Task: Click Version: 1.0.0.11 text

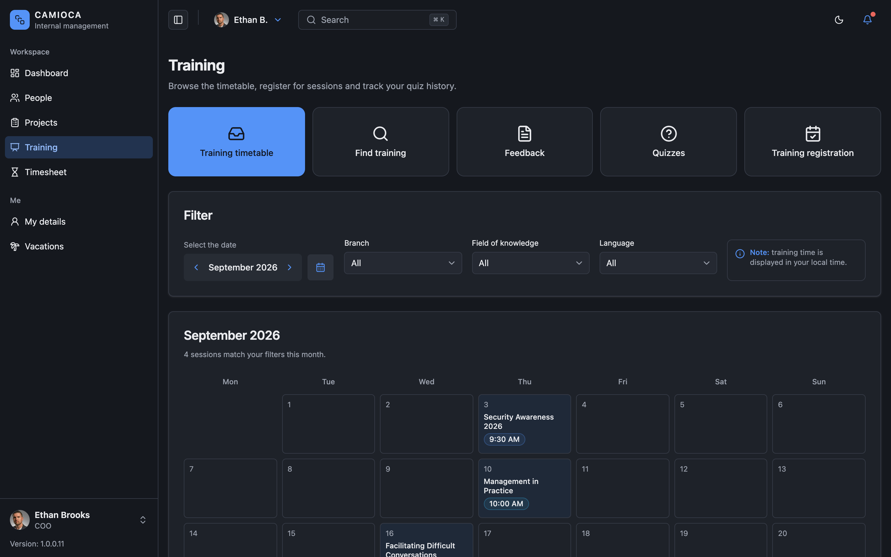Action: click(37, 544)
